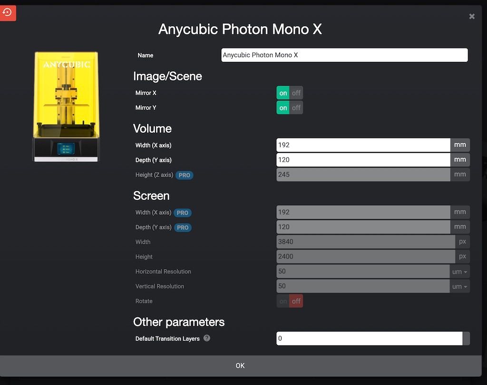Screen dimensions: 487x385
Task: Confirm settings with the OK button
Action: [x=240, y=365]
